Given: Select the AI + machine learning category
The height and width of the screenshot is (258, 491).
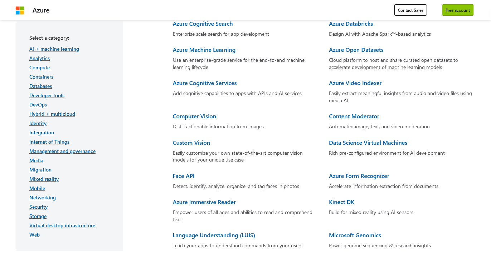Looking at the screenshot, I should click(x=54, y=49).
